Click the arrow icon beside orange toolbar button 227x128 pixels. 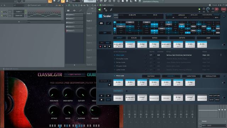click(x=54, y=1)
